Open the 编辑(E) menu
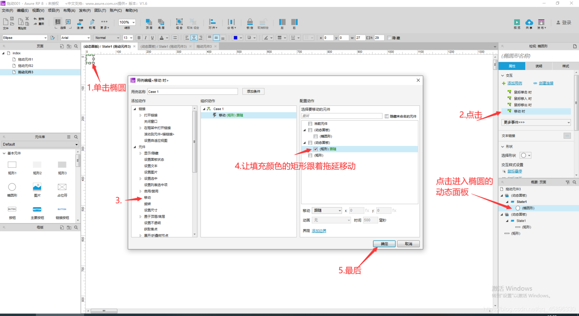This screenshot has width=579, height=316. pyautogui.click(x=22, y=11)
